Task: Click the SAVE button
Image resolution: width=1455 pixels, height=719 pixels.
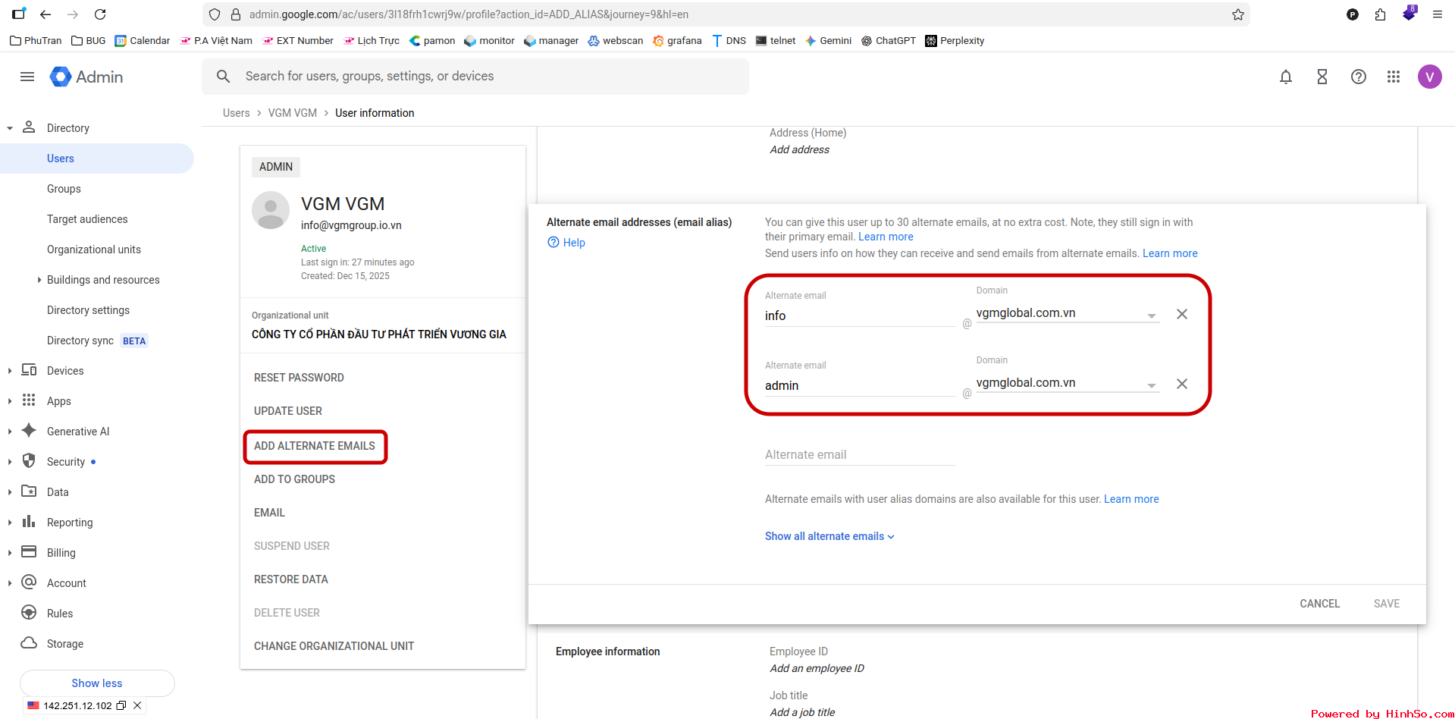Action: (1386, 603)
